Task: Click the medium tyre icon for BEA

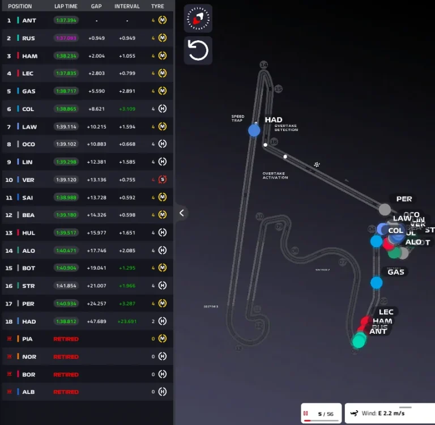Action: point(163,215)
